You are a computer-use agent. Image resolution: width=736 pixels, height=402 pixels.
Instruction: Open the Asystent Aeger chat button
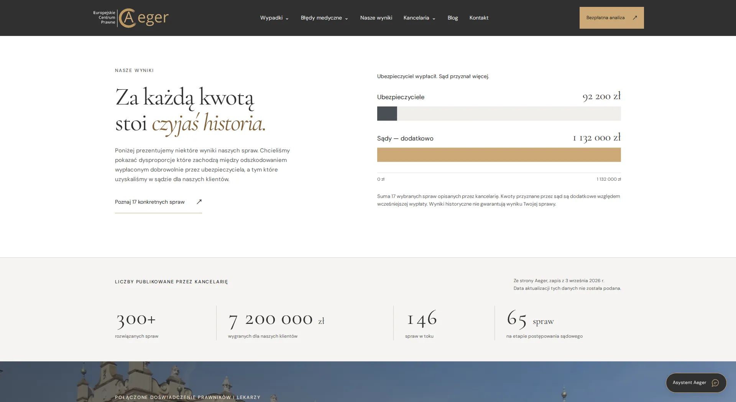point(696,383)
